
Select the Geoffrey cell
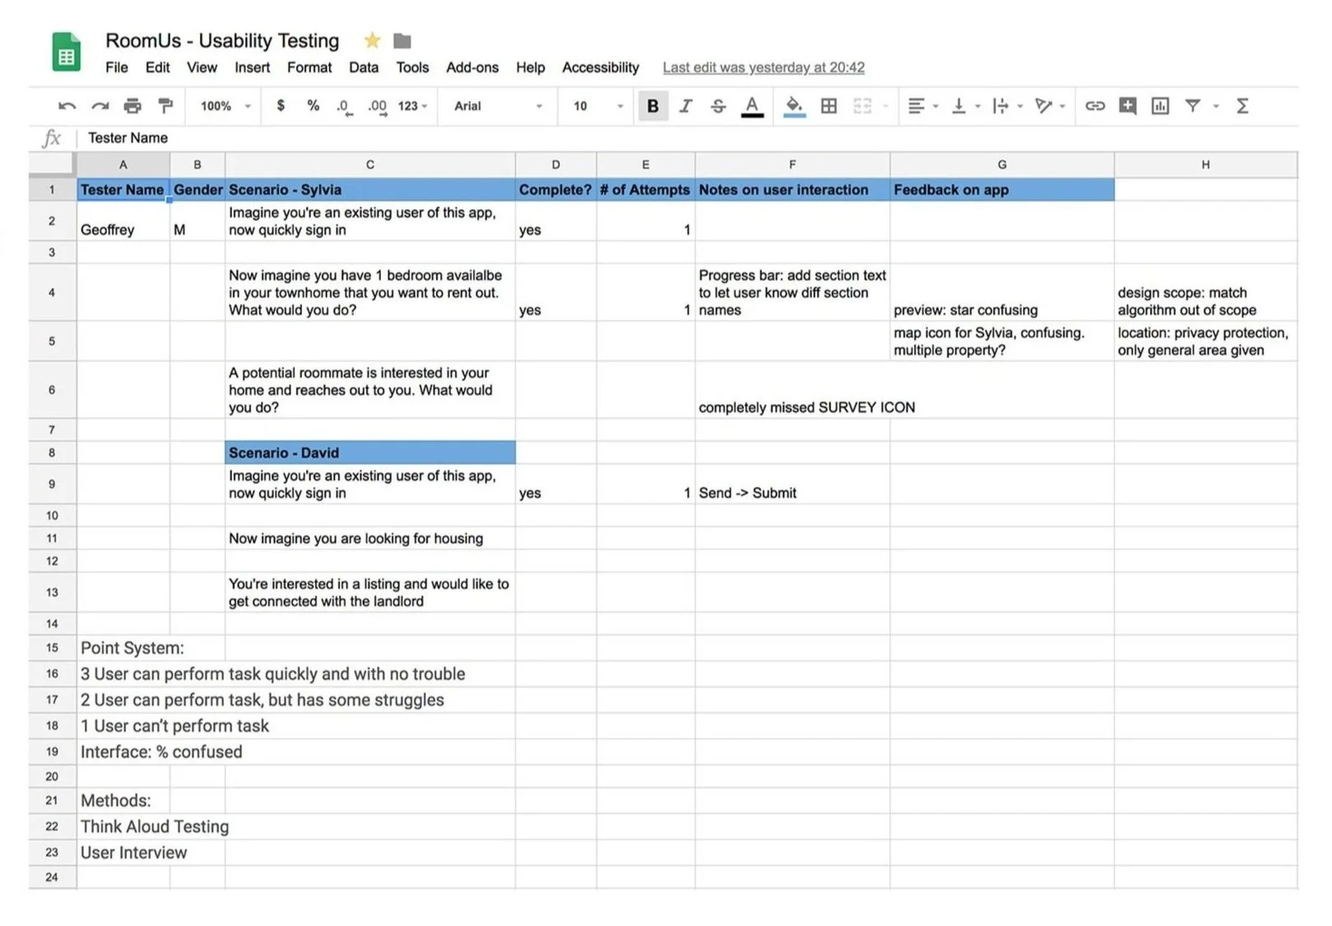123,220
